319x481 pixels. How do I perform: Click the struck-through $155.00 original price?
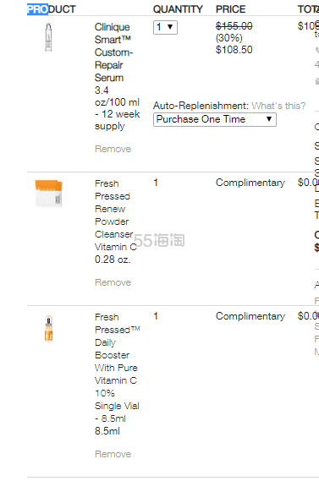(x=234, y=26)
